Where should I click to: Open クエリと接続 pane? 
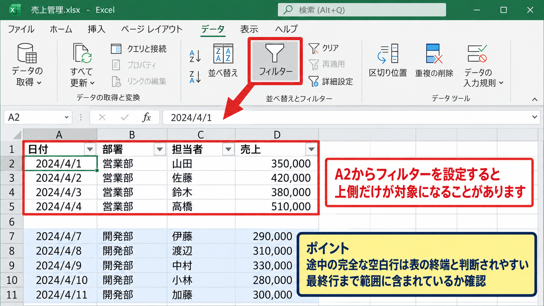pyautogui.click(x=139, y=49)
